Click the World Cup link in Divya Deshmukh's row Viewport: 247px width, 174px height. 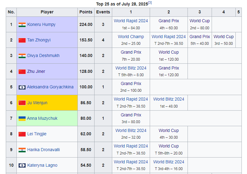(169, 52)
